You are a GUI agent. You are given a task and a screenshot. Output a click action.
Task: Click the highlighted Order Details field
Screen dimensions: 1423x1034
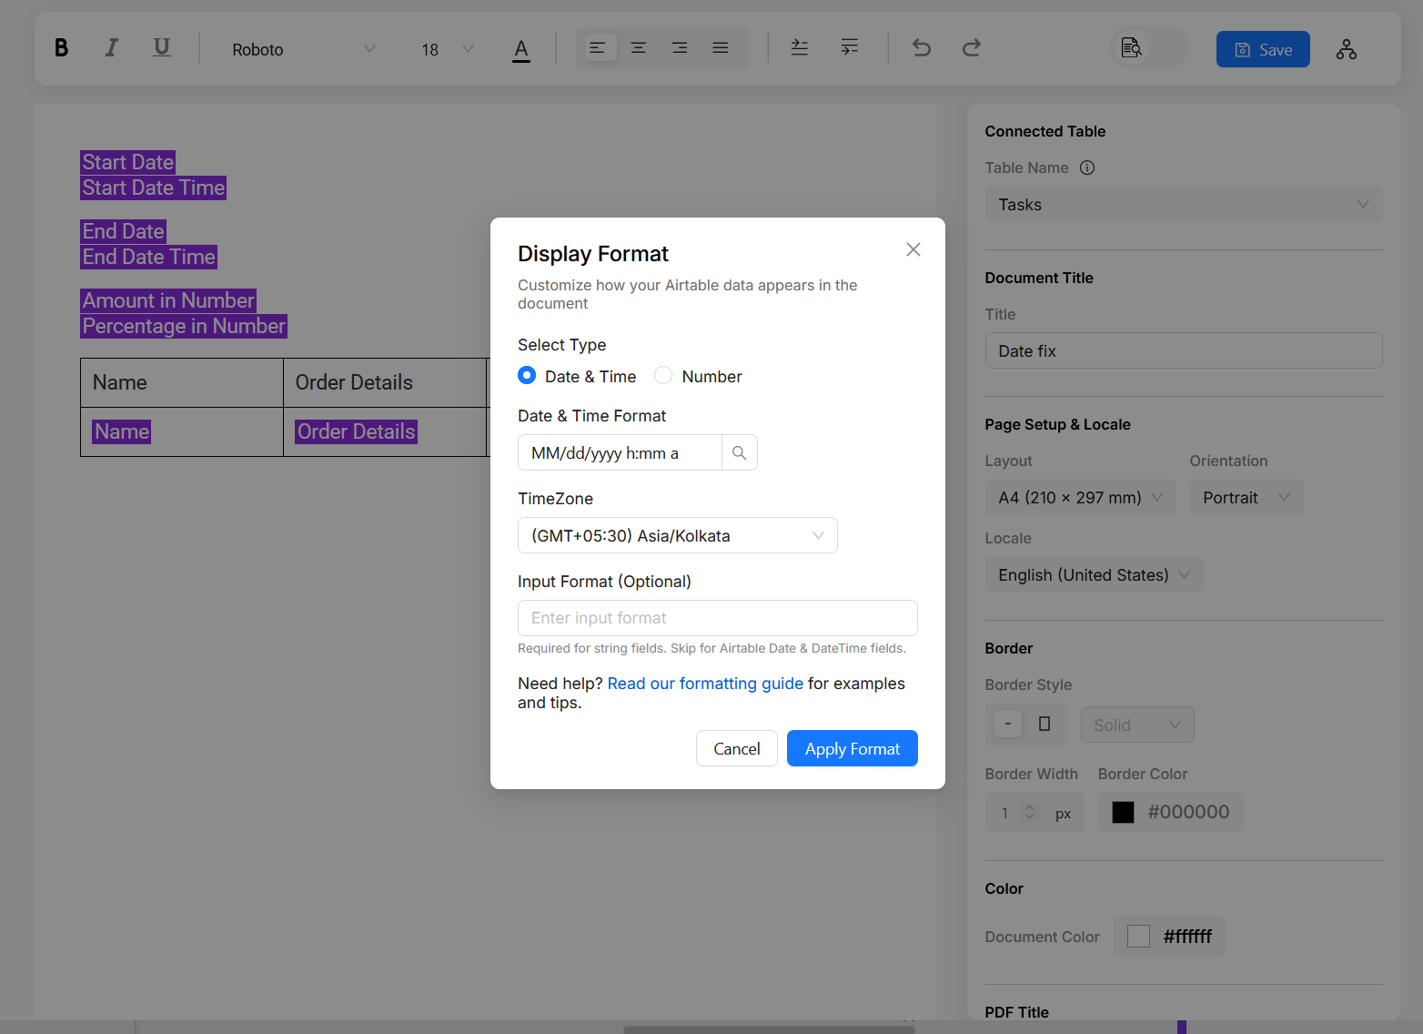click(x=356, y=431)
